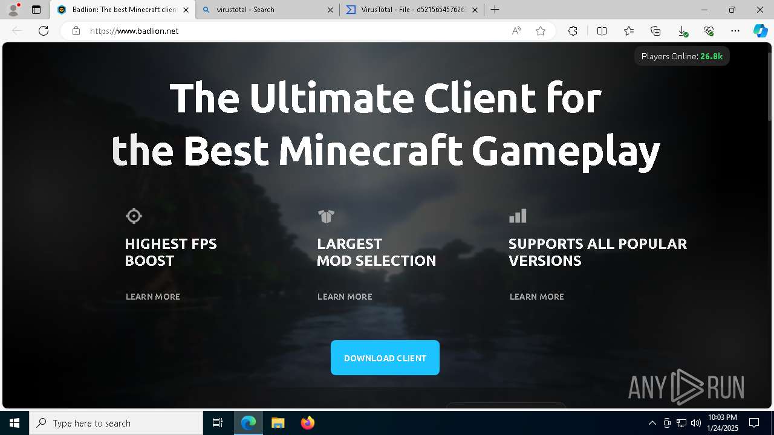Click the bar chart icon above Supports All Versions
Viewport: 774px width, 435px height.
point(518,216)
